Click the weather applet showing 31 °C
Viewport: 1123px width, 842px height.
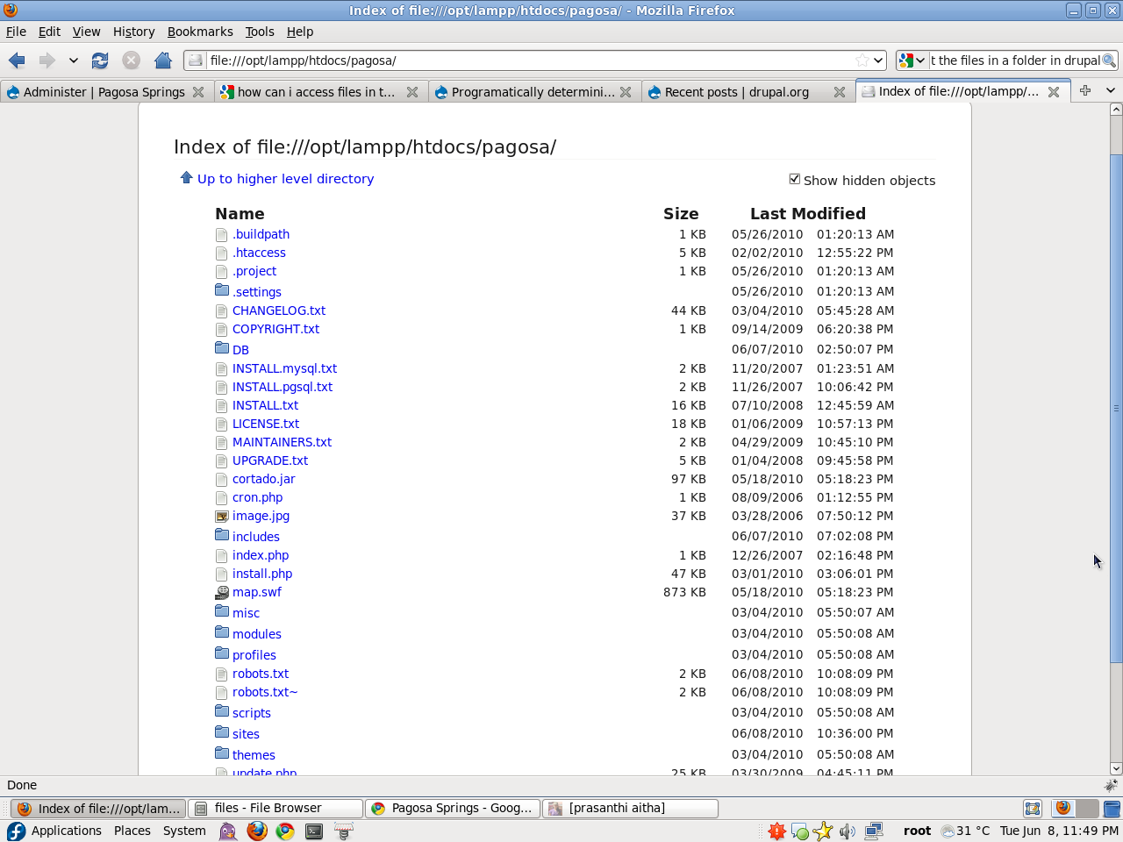964,831
